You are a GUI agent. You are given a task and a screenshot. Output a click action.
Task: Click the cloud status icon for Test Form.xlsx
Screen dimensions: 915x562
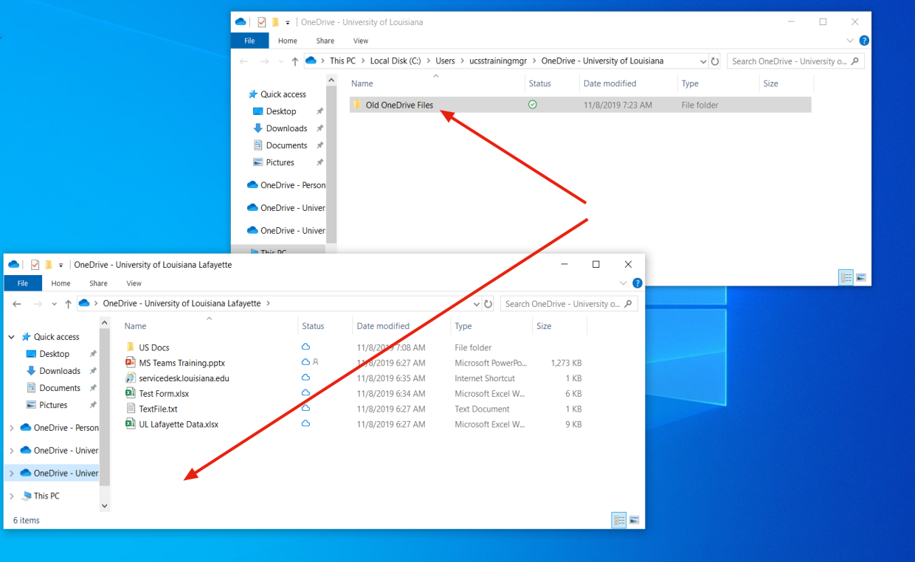pyautogui.click(x=305, y=393)
